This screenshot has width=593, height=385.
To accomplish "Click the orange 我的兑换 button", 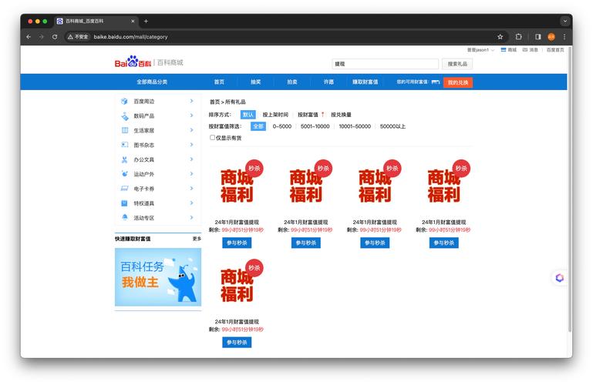I will (457, 82).
